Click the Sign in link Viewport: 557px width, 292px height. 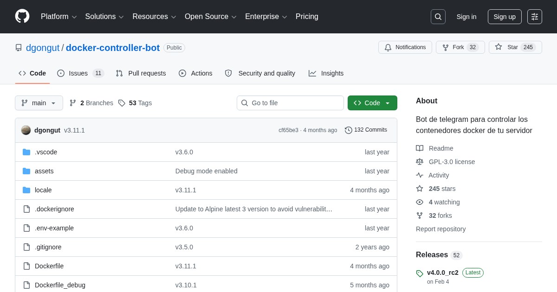(x=466, y=17)
